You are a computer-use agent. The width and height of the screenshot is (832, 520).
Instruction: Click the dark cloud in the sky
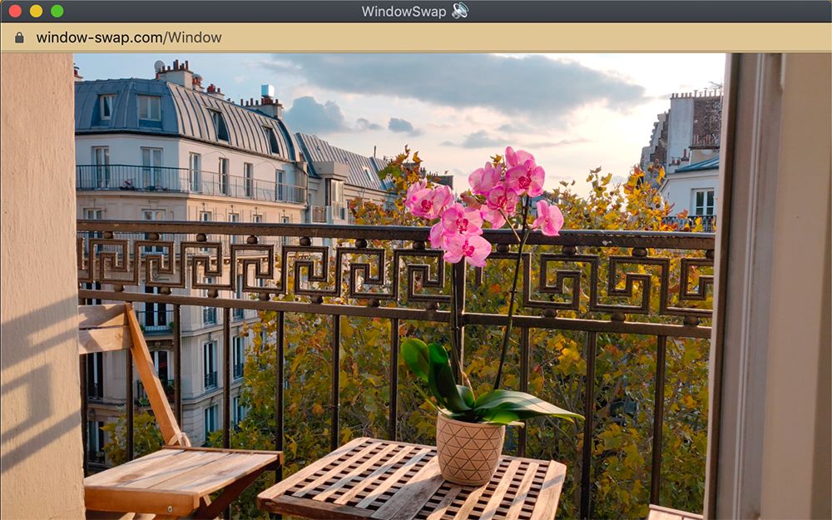466,83
